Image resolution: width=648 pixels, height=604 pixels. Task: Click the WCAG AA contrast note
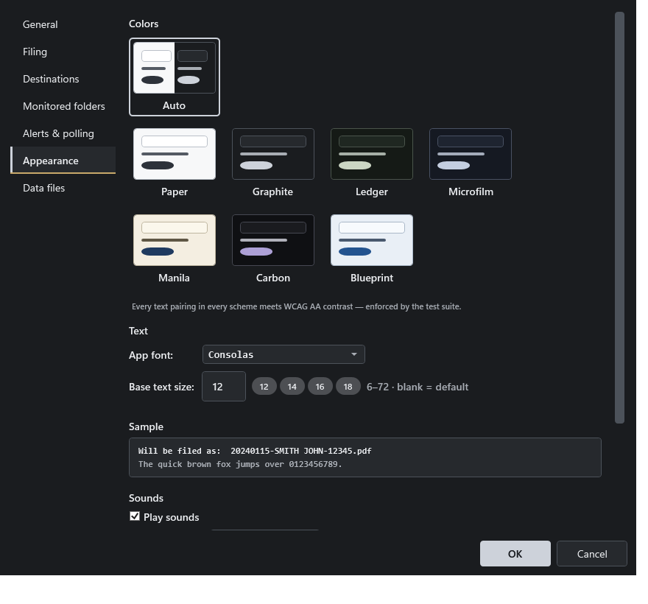296,306
